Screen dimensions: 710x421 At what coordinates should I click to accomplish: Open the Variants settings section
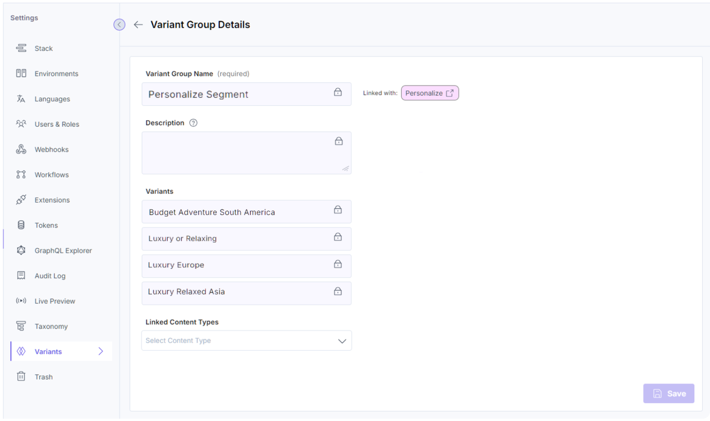(x=48, y=351)
